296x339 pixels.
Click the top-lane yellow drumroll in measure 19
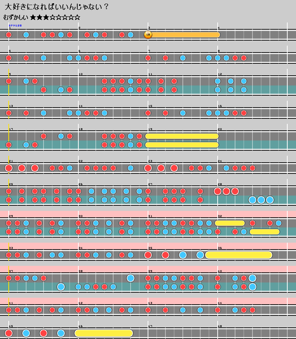(x=182, y=136)
